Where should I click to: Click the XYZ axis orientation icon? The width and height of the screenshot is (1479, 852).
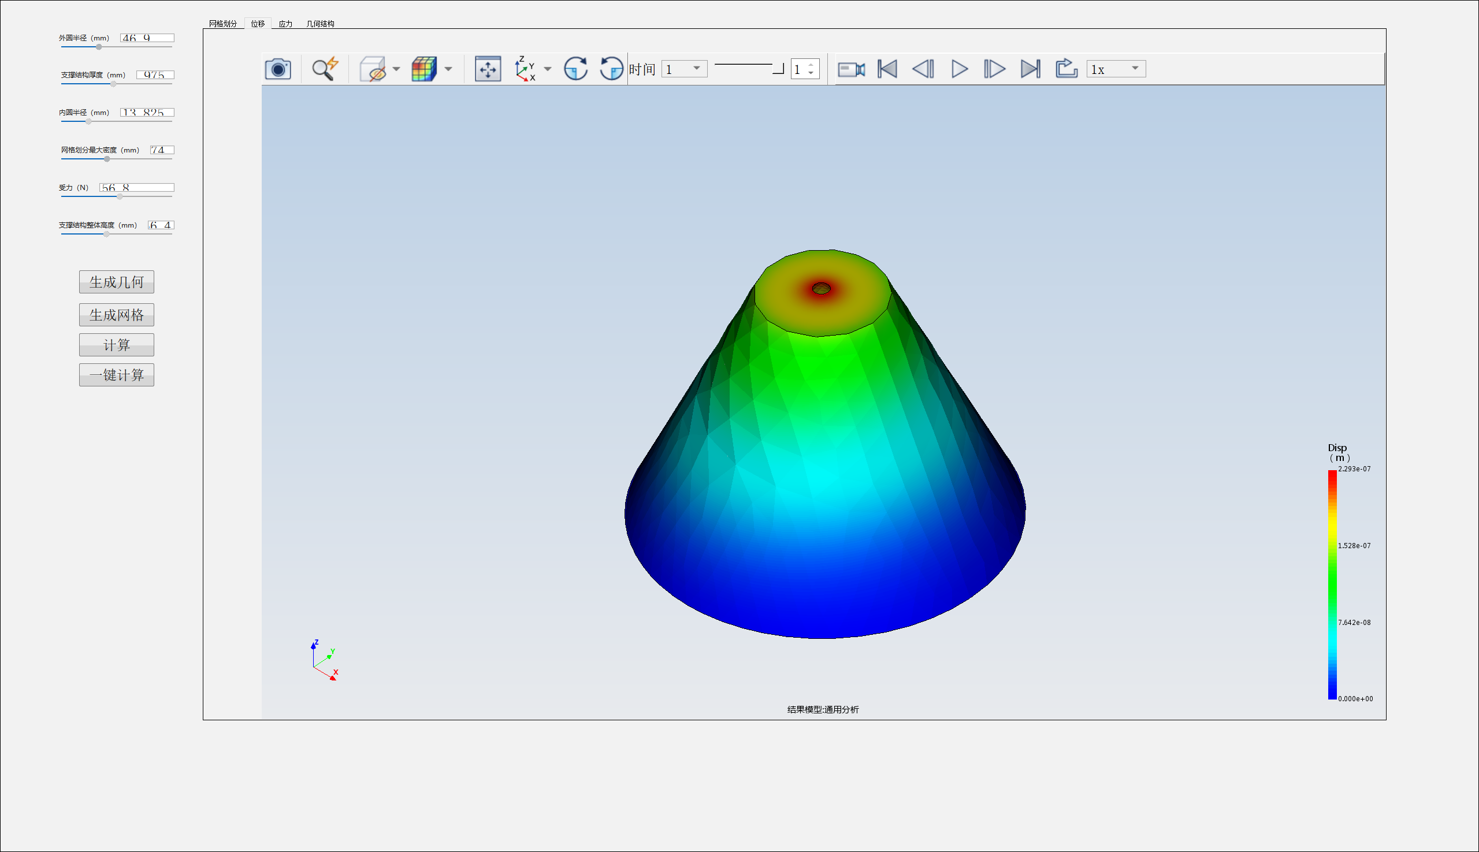click(x=525, y=69)
